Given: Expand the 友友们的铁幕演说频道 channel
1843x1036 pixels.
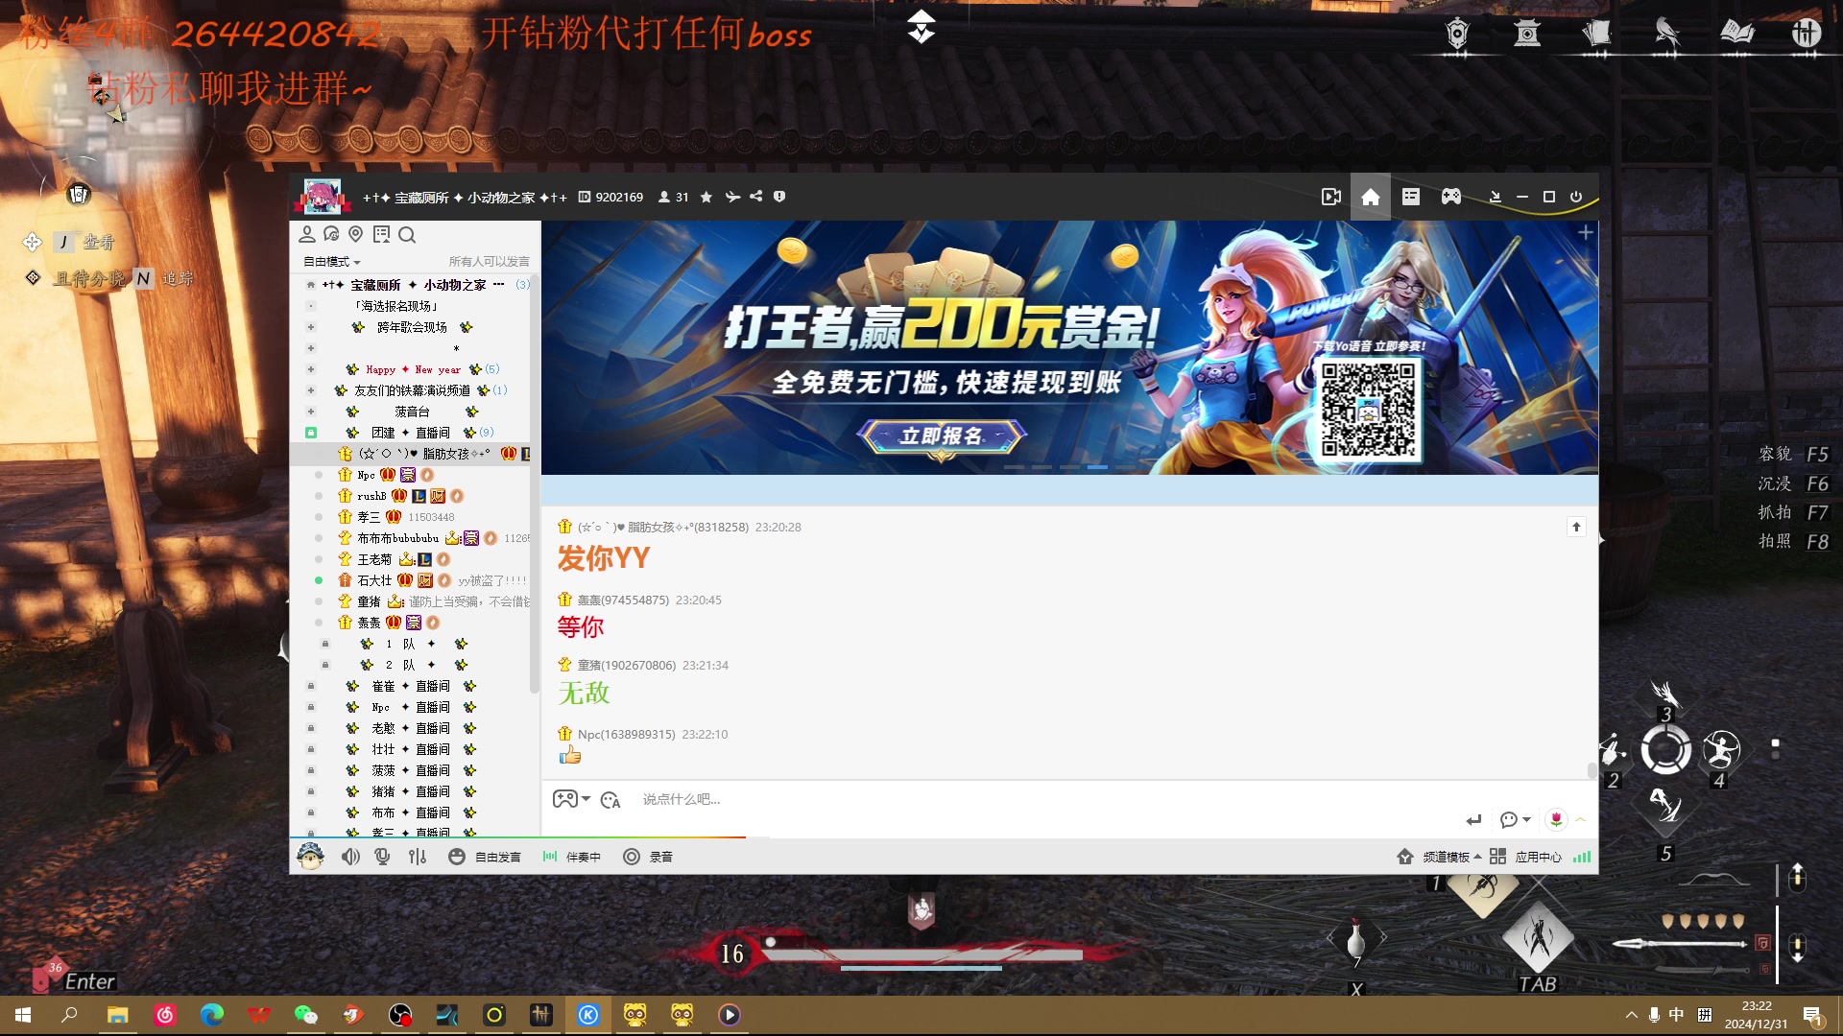Looking at the screenshot, I should 311,390.
